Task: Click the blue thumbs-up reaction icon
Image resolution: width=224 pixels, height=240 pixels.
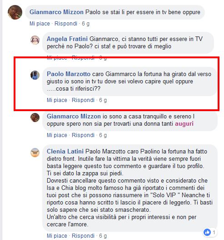Action: [207, 232]
